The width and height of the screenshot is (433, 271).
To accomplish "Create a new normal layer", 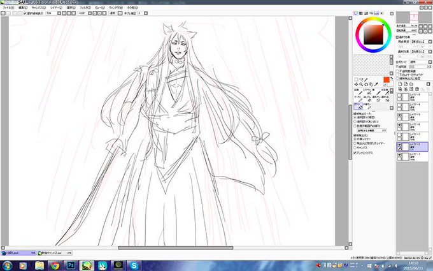I will point(400,84).
